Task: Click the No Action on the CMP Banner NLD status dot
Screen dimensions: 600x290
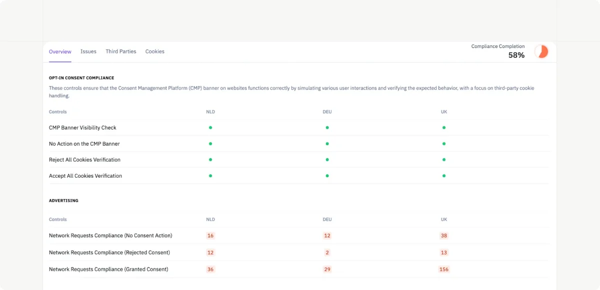Action: [x=210, y=144]
